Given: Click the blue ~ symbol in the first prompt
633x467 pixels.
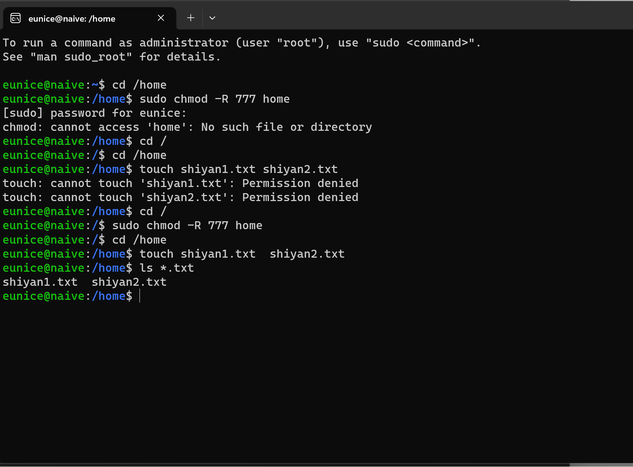Looking at the screenshot, I should click(x=95, y=85).
